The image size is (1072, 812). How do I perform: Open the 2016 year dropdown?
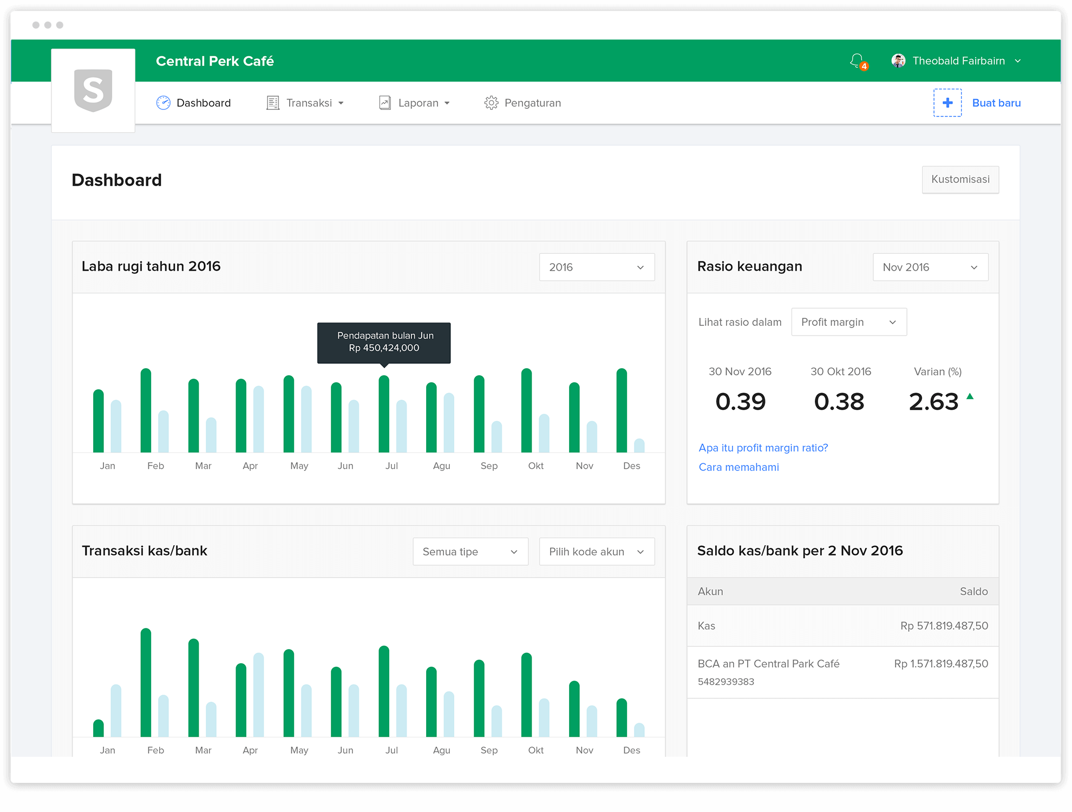pos(597,267)
